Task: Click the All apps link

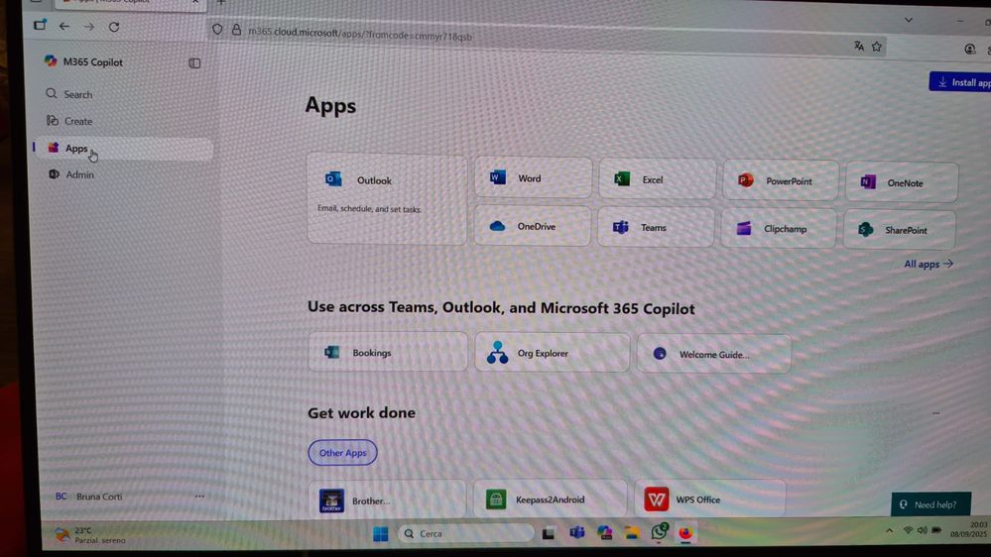Action: coord(928,264)
